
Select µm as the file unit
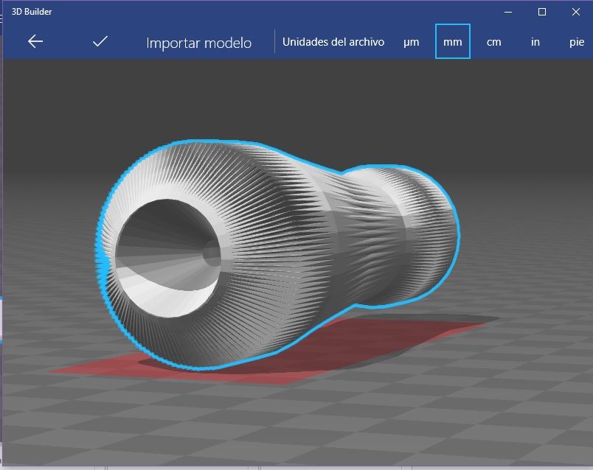(411, 42)
